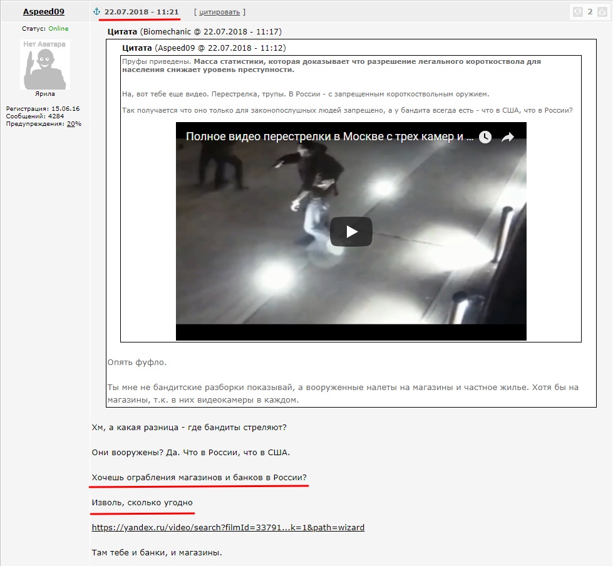The image size is (613, 566).
Task: Click the video title Полное видео перестрелки
Action: (x=329, y=136)
